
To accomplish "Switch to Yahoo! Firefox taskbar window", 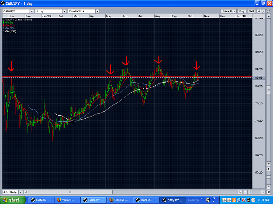I will tap(67, 200).
